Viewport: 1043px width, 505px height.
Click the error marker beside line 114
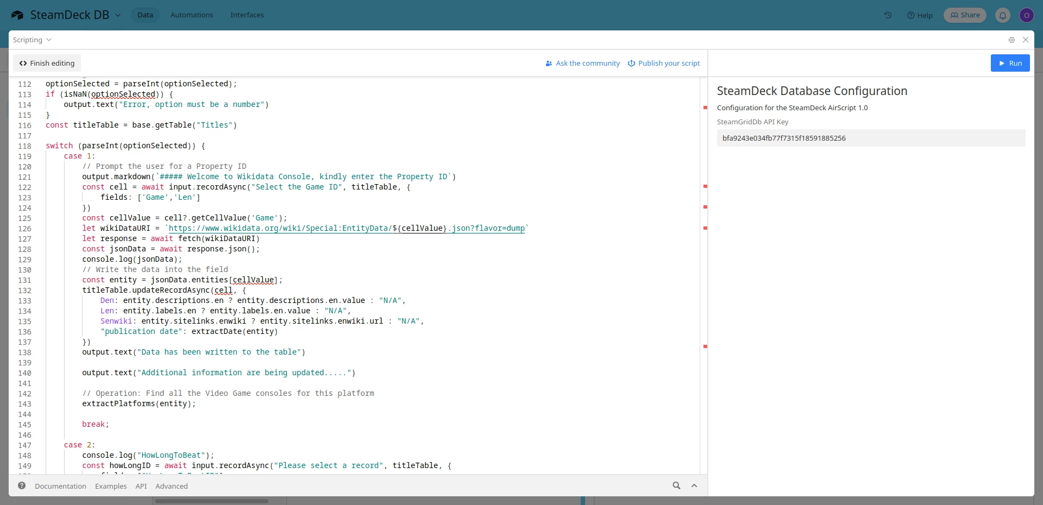coord(705,108)
